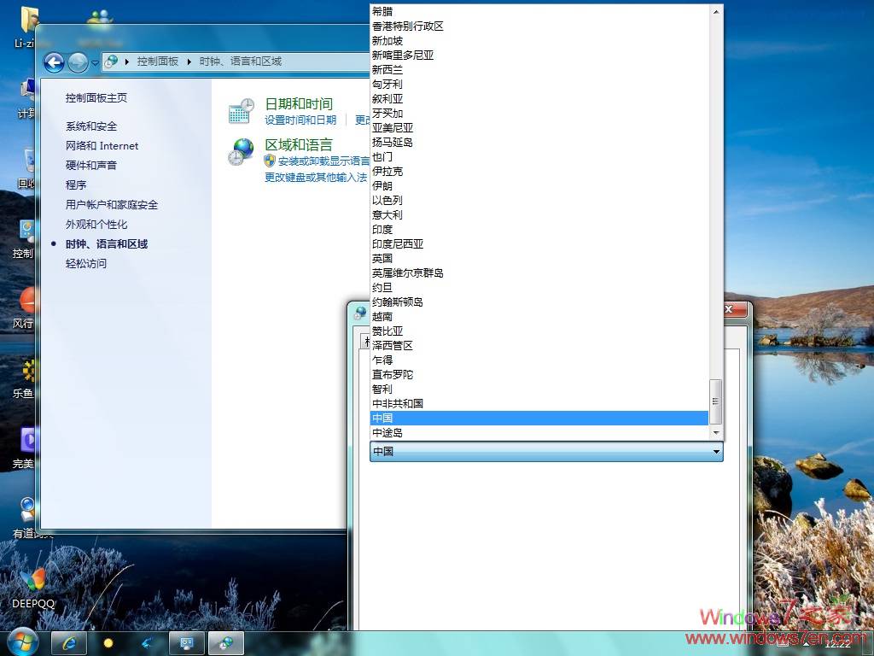874x656 pixels.
Task: Click the shield icon beside 安装或卸载显示语言
Action: pyautogui.click(x=270, y=161)
